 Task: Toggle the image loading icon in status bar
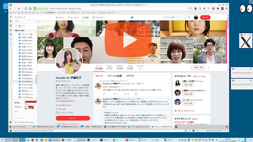tap(193, 131)
